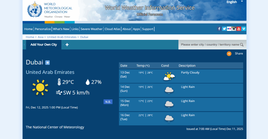
Task: Click the 17°C | 23°C temperature cell
Action: (146, 101)
